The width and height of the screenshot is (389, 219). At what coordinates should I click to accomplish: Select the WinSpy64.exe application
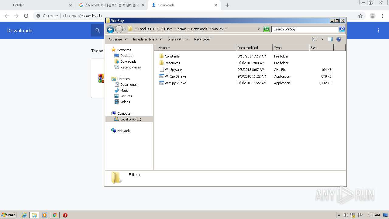tap(173, 83)
